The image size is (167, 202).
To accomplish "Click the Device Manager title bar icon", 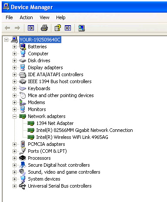I will (x=6, y=7).
